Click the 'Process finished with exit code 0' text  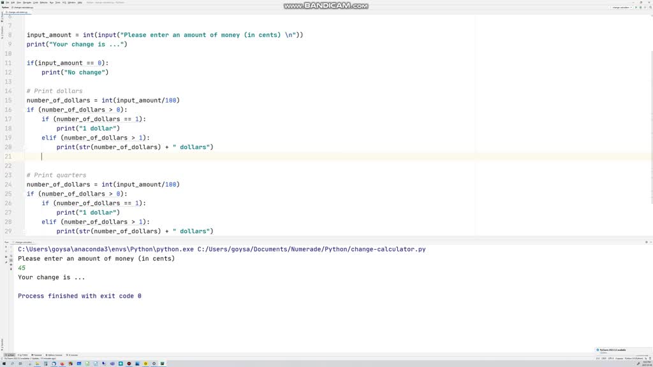pos(80,296)
